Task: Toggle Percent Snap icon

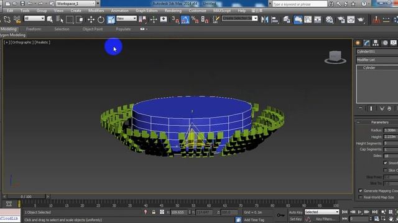Action: [195, 19]
